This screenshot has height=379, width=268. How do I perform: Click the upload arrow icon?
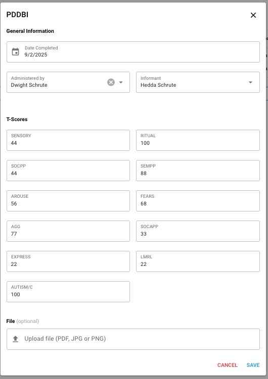[x=16, y=339]
